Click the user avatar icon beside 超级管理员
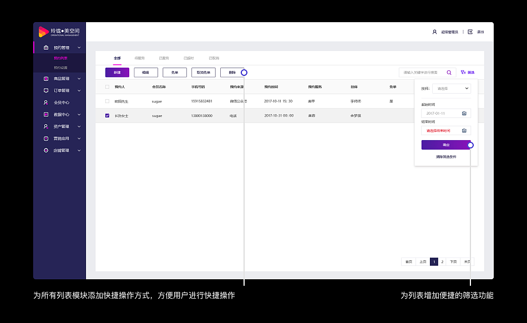This screenshot has width=527, height=323. coord(434,32)
